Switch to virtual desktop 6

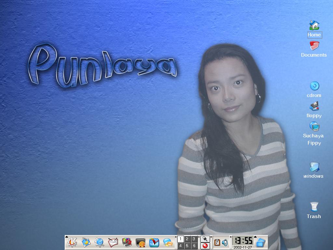[x=194, y=246]
